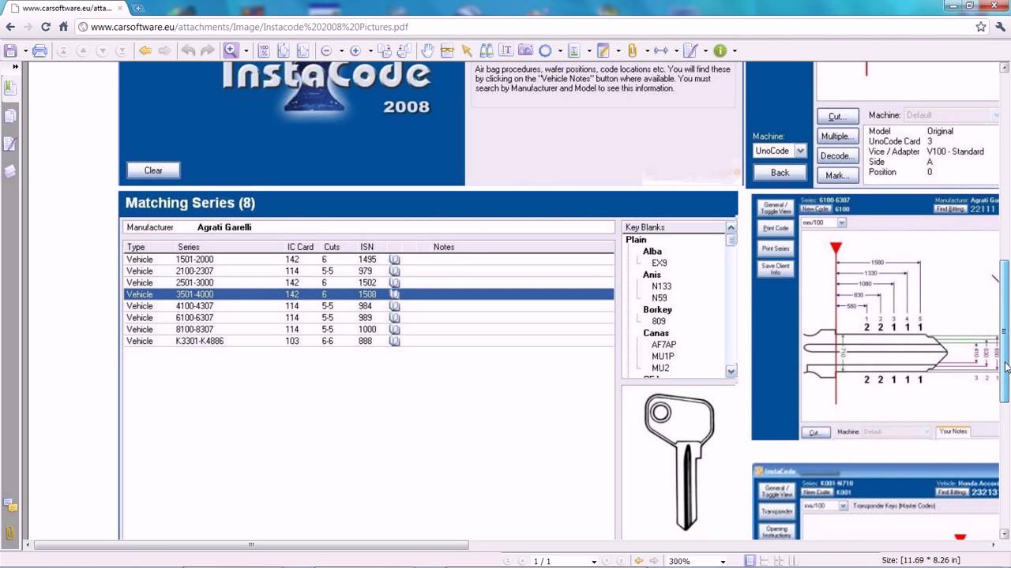Open the page number 1 / 1 dropdown
The image size is (1011, 568).
click(x=594, y=562)
